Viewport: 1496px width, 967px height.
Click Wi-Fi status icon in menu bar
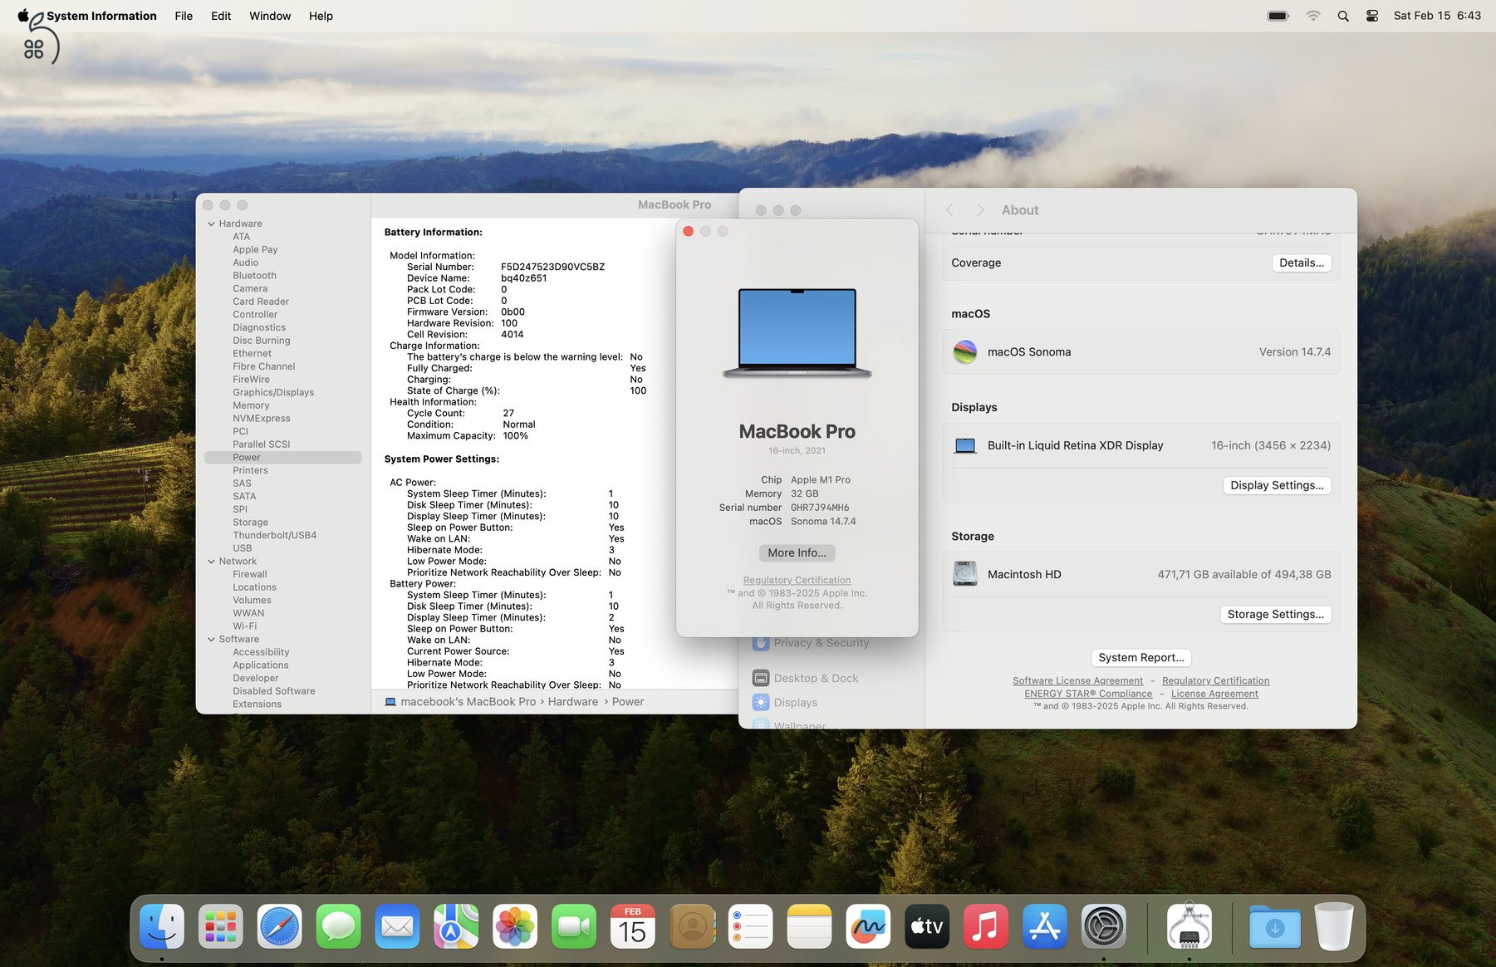click(1313, 16)
